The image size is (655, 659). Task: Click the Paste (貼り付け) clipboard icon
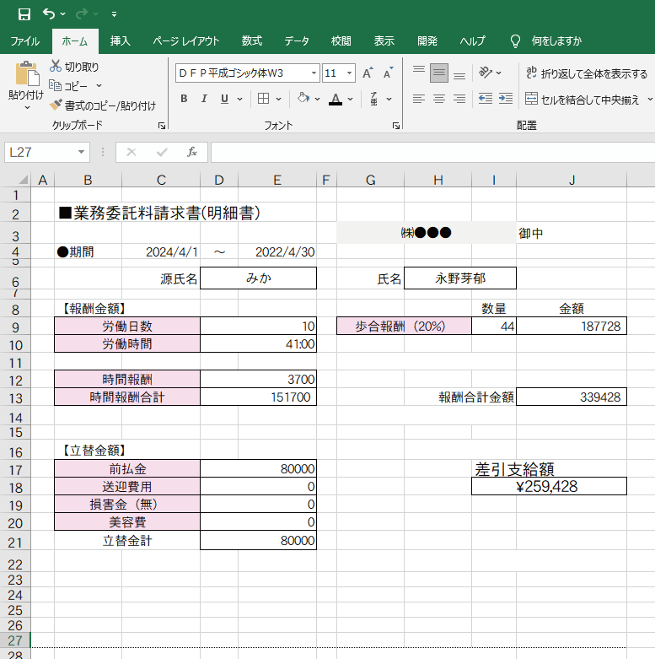tap(26, 76)
